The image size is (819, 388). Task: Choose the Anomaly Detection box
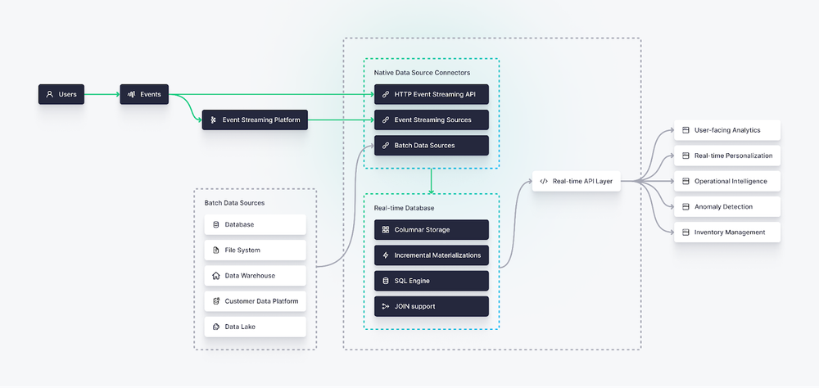726,206
